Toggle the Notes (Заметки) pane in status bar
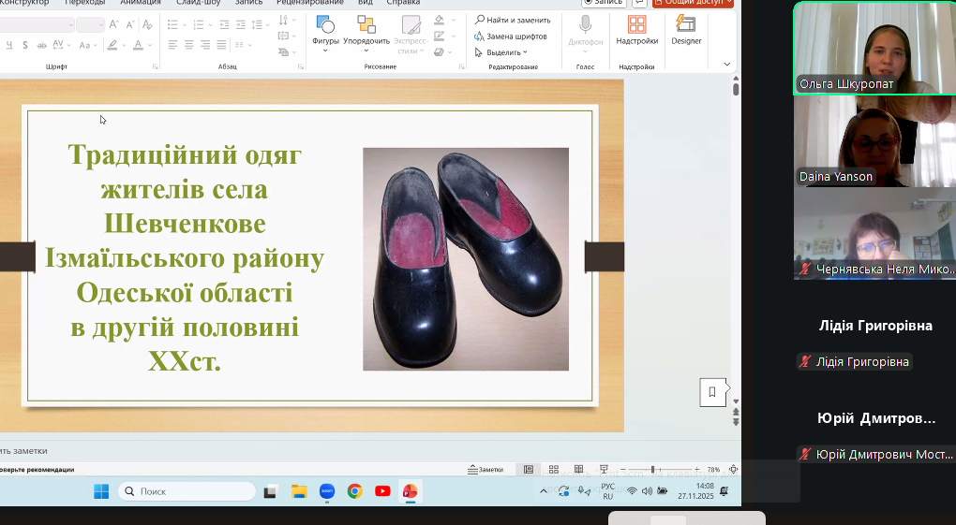 [485, 470]
